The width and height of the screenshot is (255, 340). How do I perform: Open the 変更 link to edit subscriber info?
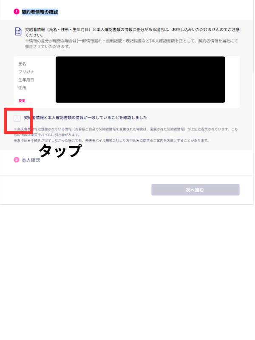pyautogui.click(x=22, y=101)
